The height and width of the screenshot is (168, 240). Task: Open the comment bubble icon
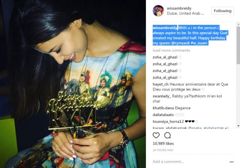tap(168, 135)
